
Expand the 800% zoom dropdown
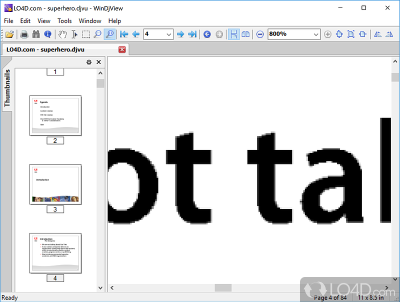pyautogui.click(x=316, y=34)
